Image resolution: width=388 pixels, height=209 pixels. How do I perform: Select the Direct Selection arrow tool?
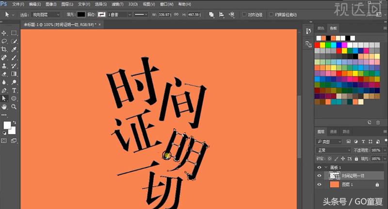pos(4,99)
